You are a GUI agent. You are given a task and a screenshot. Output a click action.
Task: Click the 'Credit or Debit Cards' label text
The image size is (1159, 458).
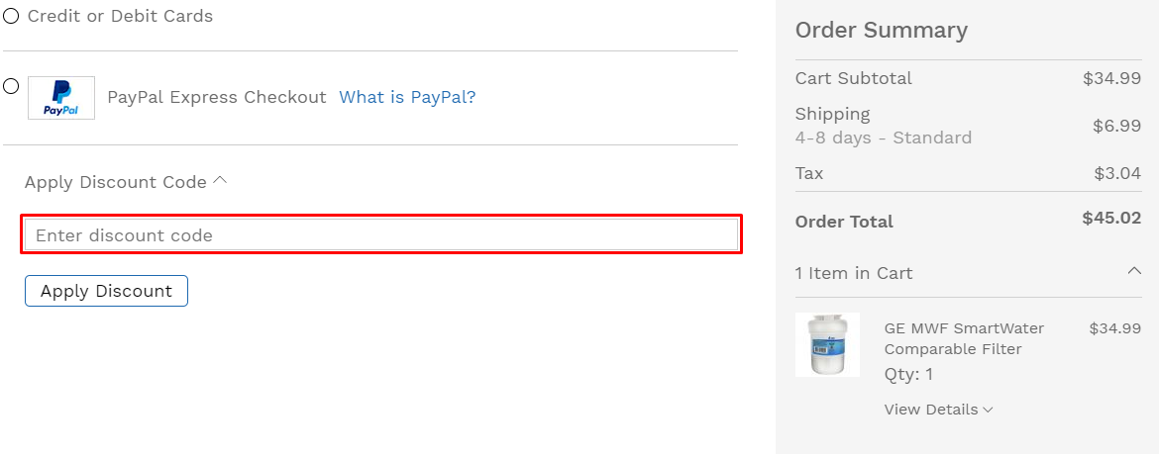pos(120,16)
